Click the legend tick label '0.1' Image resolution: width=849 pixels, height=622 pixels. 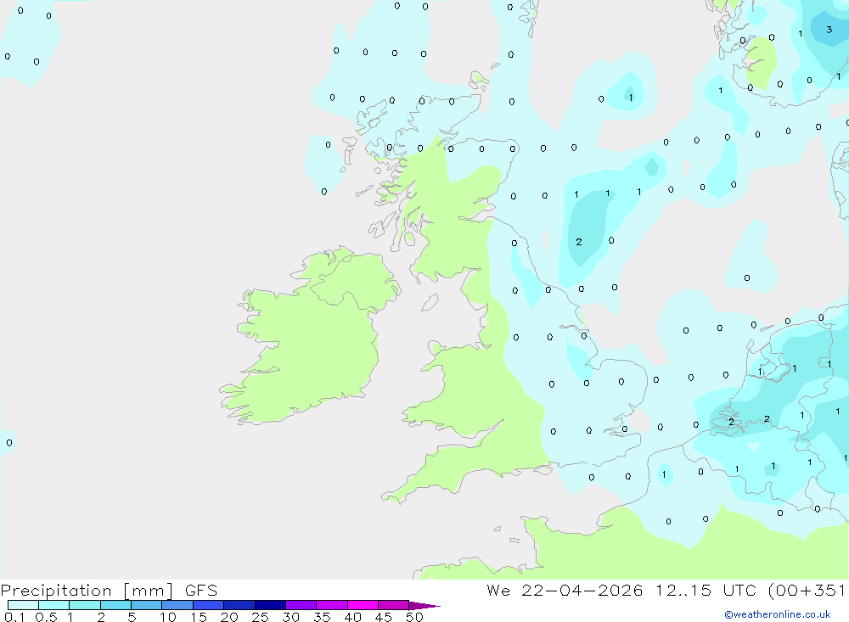tap(14, 617)
